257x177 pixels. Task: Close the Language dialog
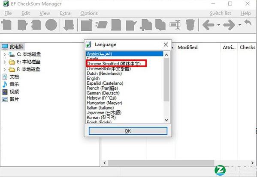[166, 44]
